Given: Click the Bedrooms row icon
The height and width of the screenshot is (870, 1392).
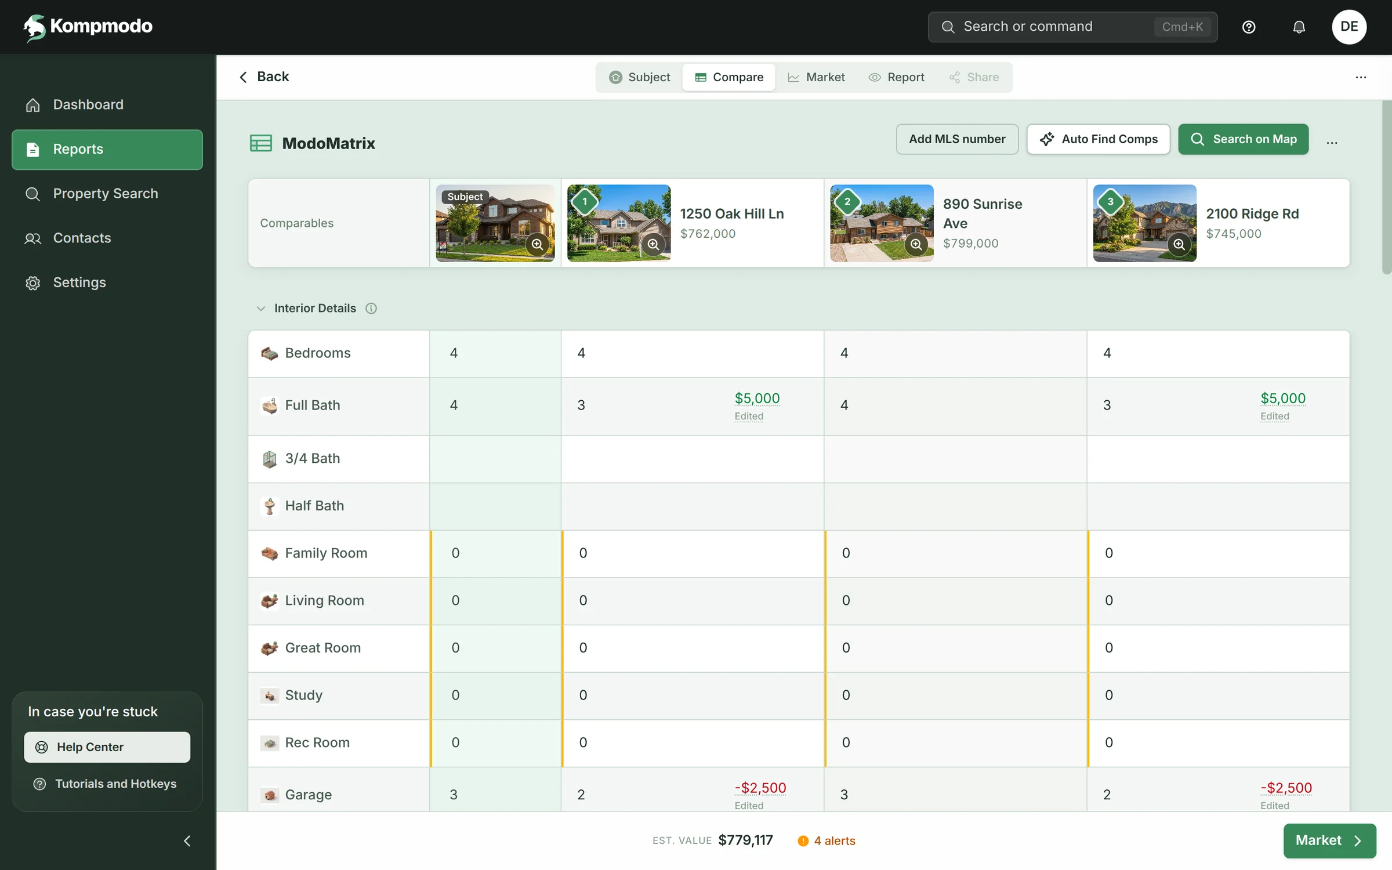Looking at the screenshot, I should [269, 353].
